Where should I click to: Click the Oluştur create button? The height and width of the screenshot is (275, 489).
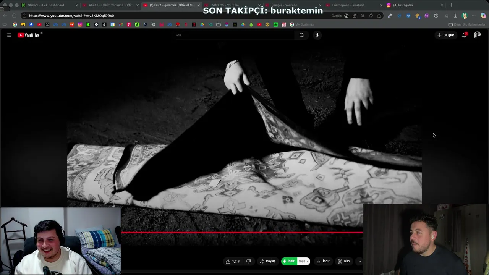[x=446, y=35]
